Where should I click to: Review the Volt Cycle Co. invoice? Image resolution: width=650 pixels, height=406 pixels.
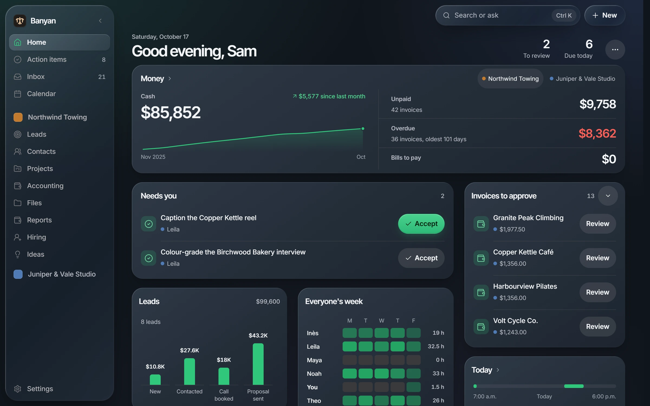[x=597, y=326]
